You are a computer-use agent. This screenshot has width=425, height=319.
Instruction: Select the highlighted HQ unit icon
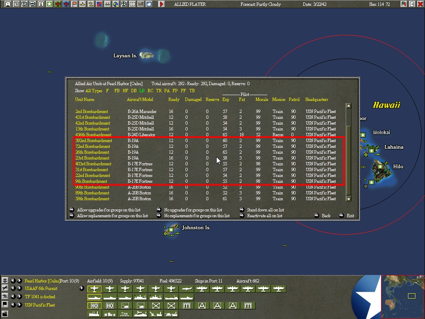[x=94, y=306]
